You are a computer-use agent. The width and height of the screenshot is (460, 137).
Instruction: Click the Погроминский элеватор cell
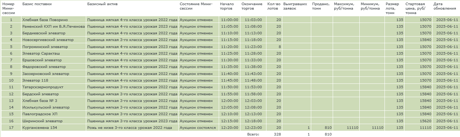point(53,47)
